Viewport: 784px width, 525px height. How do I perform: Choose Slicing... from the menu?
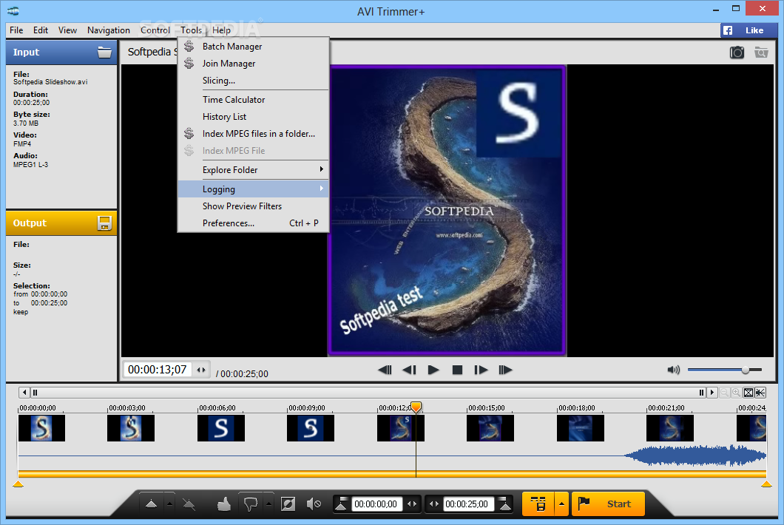click(254, 80)
